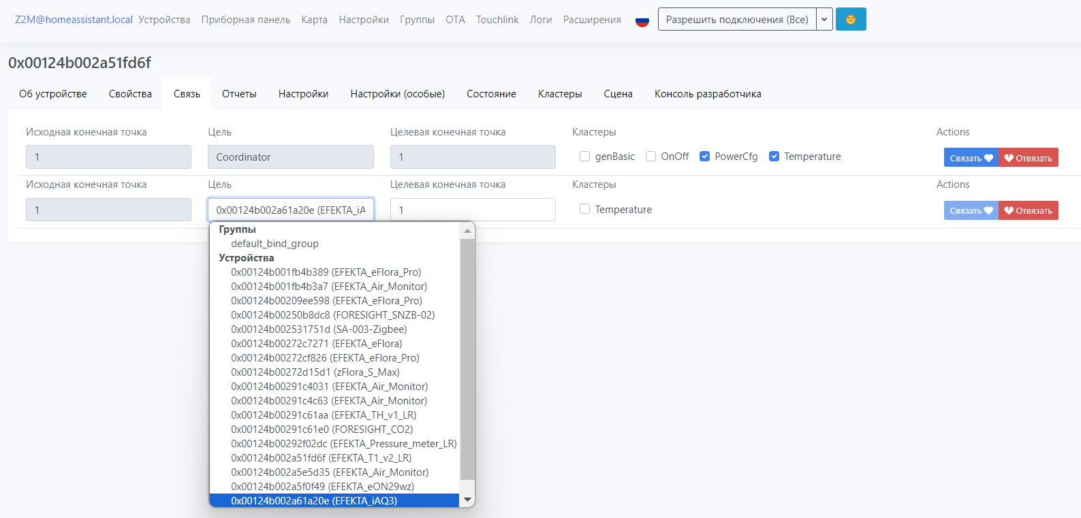Open Z2M@homeassistant.local home link

coord(74,20)
